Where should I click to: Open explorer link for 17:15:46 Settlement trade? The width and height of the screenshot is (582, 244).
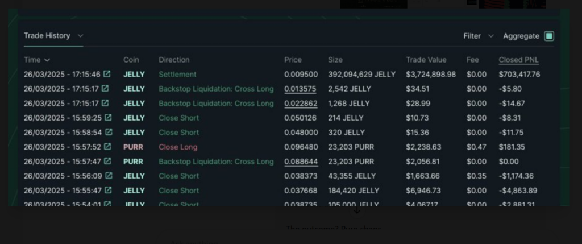click(107, 74)
